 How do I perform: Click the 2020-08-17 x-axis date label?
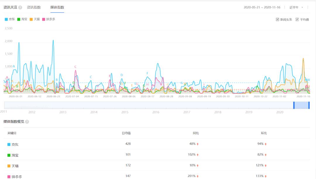pos(147,97)
